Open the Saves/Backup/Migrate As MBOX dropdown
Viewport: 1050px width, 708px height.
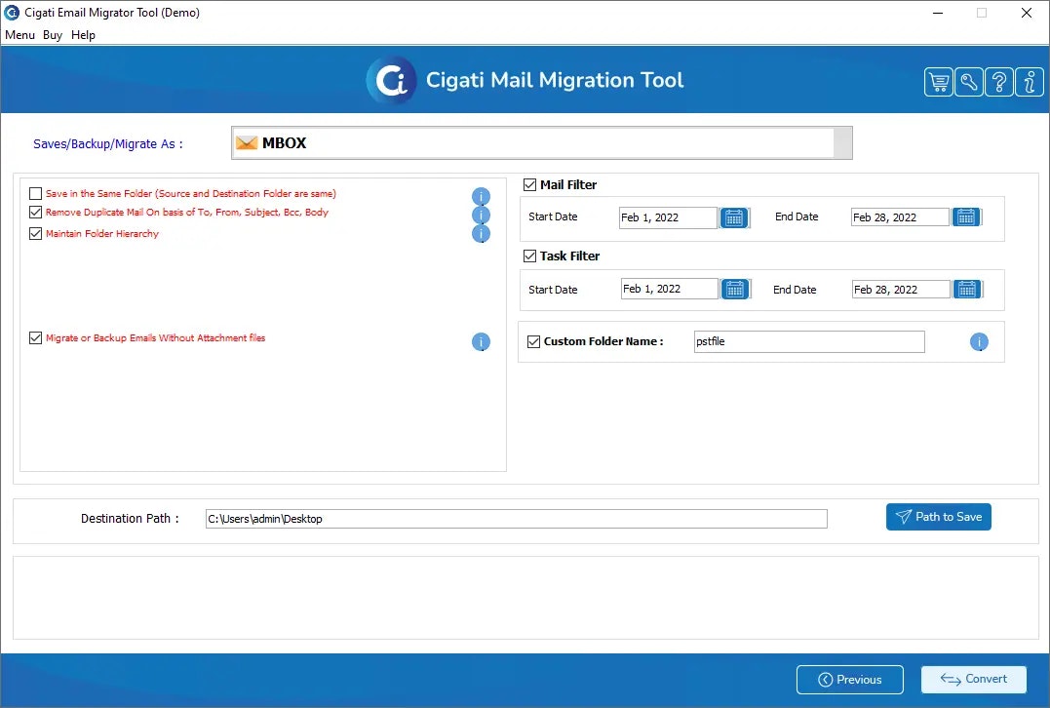tap(542, 142)
